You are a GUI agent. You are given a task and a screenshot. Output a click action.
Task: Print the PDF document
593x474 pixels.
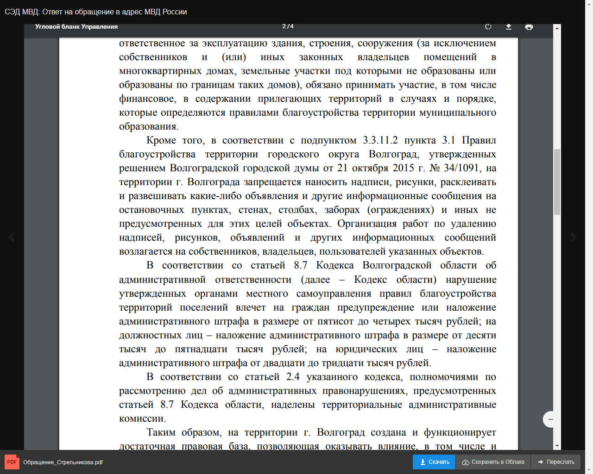click(529, 27)
